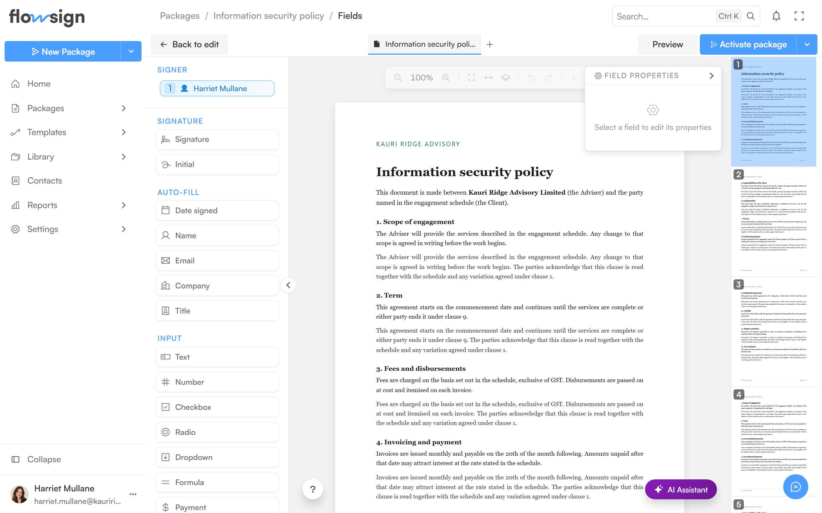Add a new document with plus icon

pos(490,44)
